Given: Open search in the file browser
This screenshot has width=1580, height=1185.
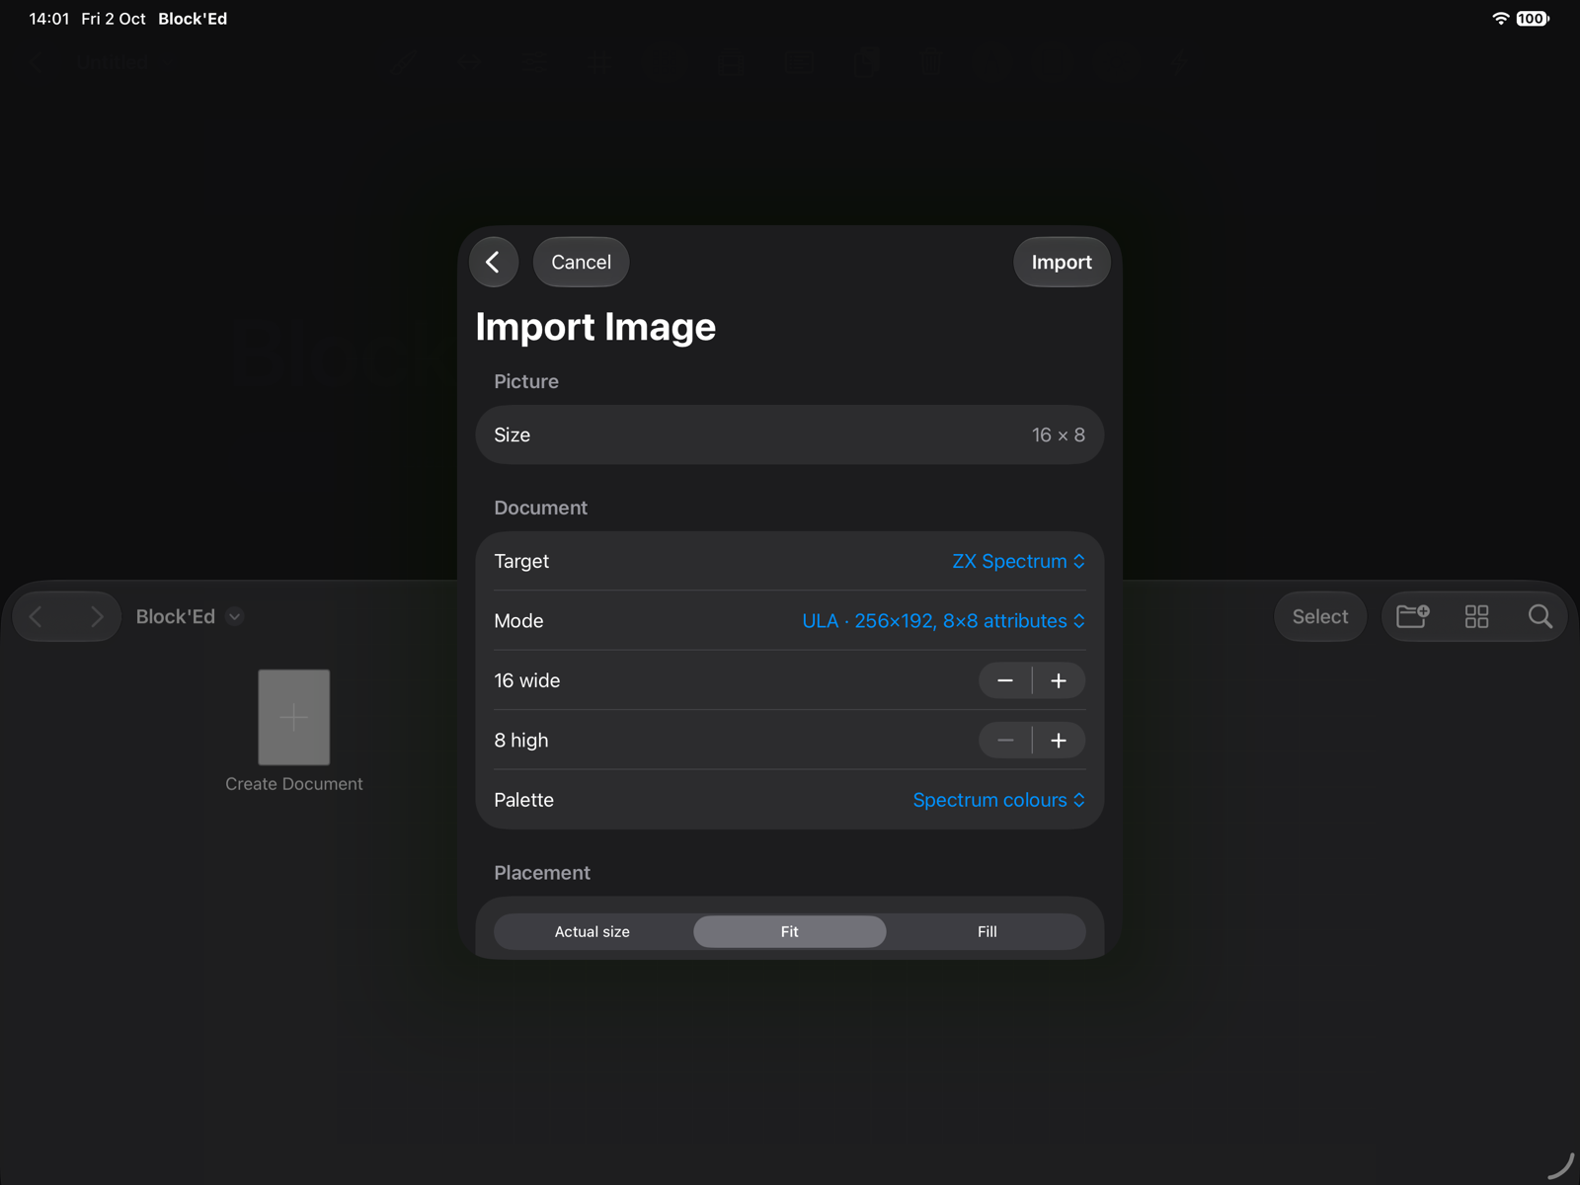Looking at the screenshot, I should [1540, 616].
